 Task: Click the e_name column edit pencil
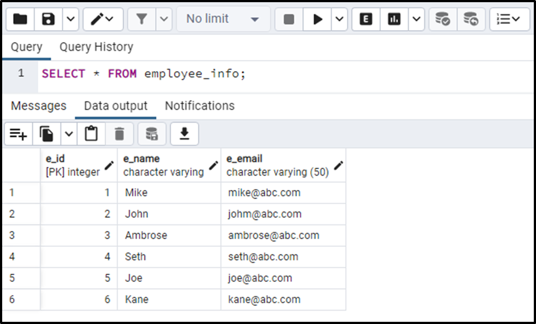coord(214,166)
